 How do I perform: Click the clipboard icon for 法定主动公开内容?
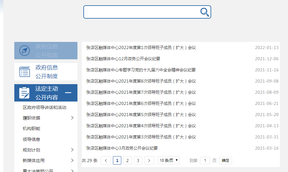pyautogui.click(x=25, y=93)
